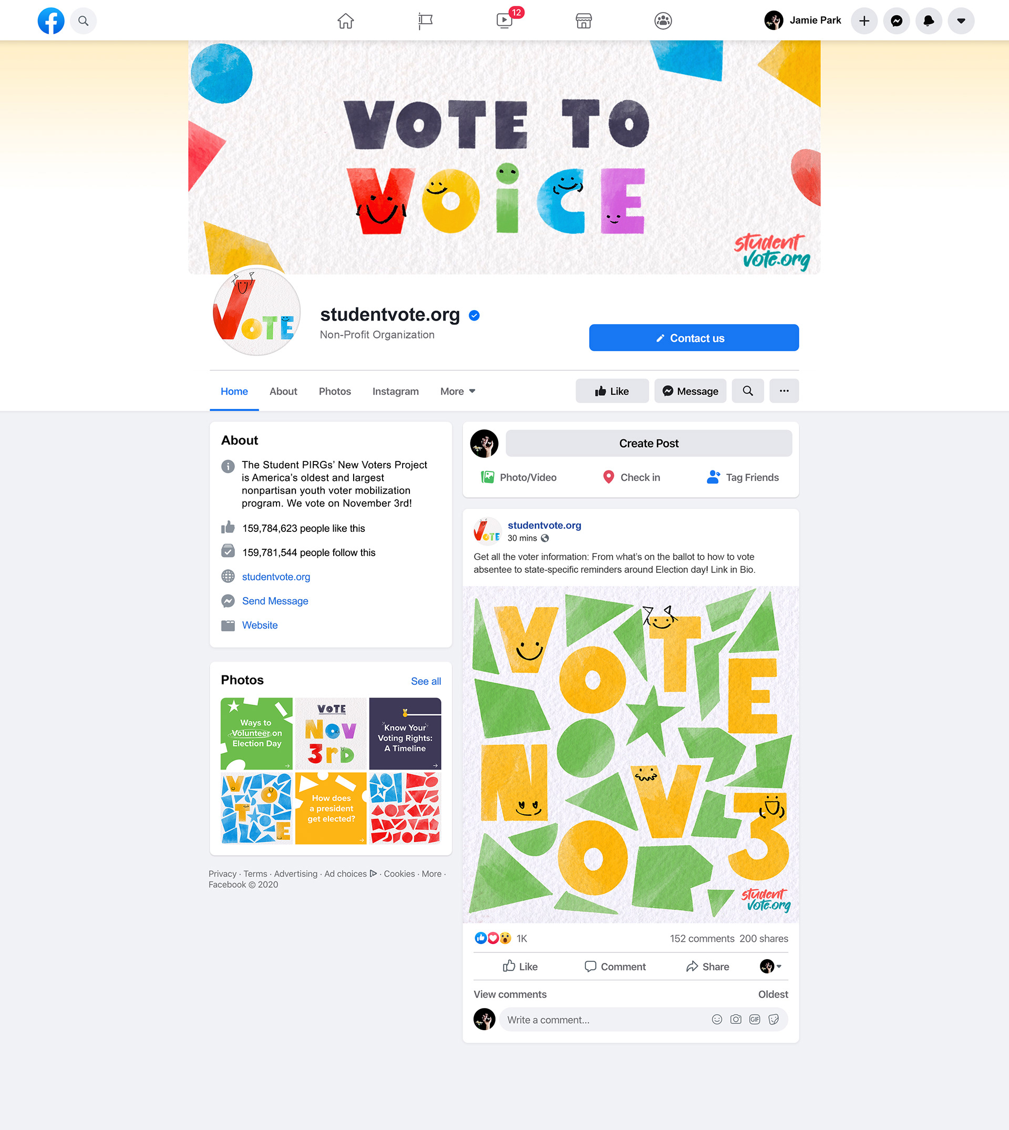The width and height of the screenshot is (1009, 1130).
Task: Insert a GIF in the comment box
Action: [x=755, y=1019]
